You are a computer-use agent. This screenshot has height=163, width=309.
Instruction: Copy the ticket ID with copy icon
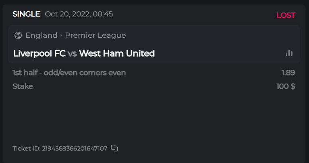click(114, 149)
